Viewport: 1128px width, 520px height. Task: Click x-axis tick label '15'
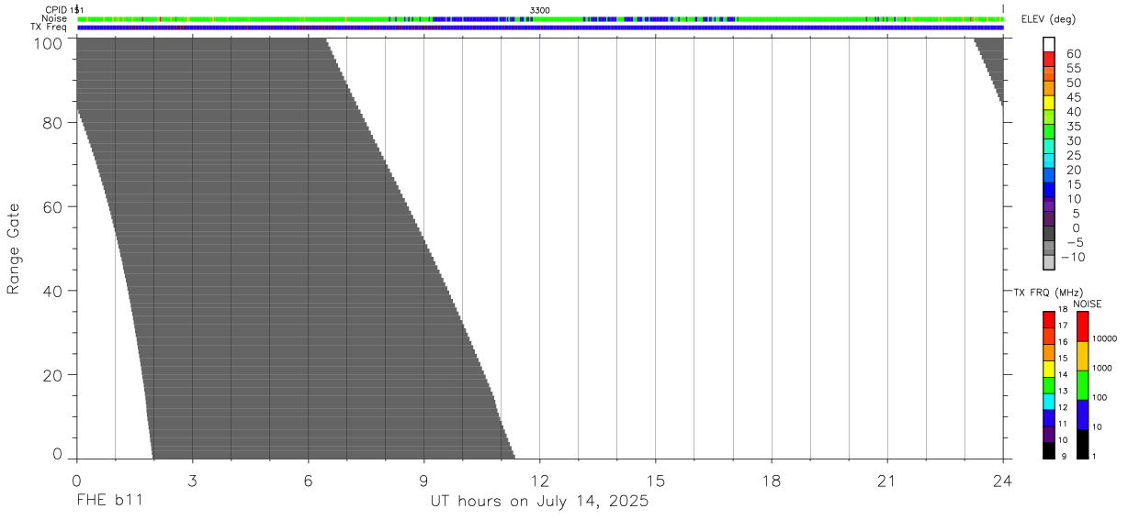click(x=656, y=481)
